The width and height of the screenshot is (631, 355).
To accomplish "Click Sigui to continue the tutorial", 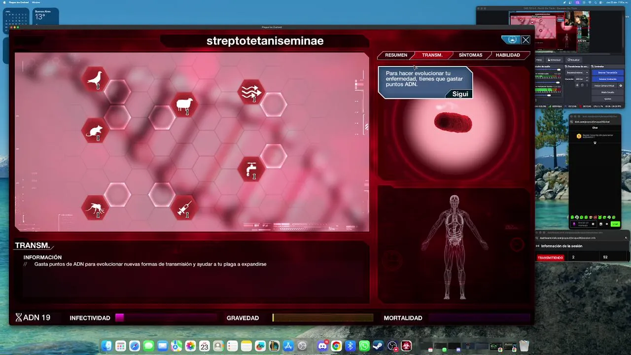I will (x=460, y=94).
